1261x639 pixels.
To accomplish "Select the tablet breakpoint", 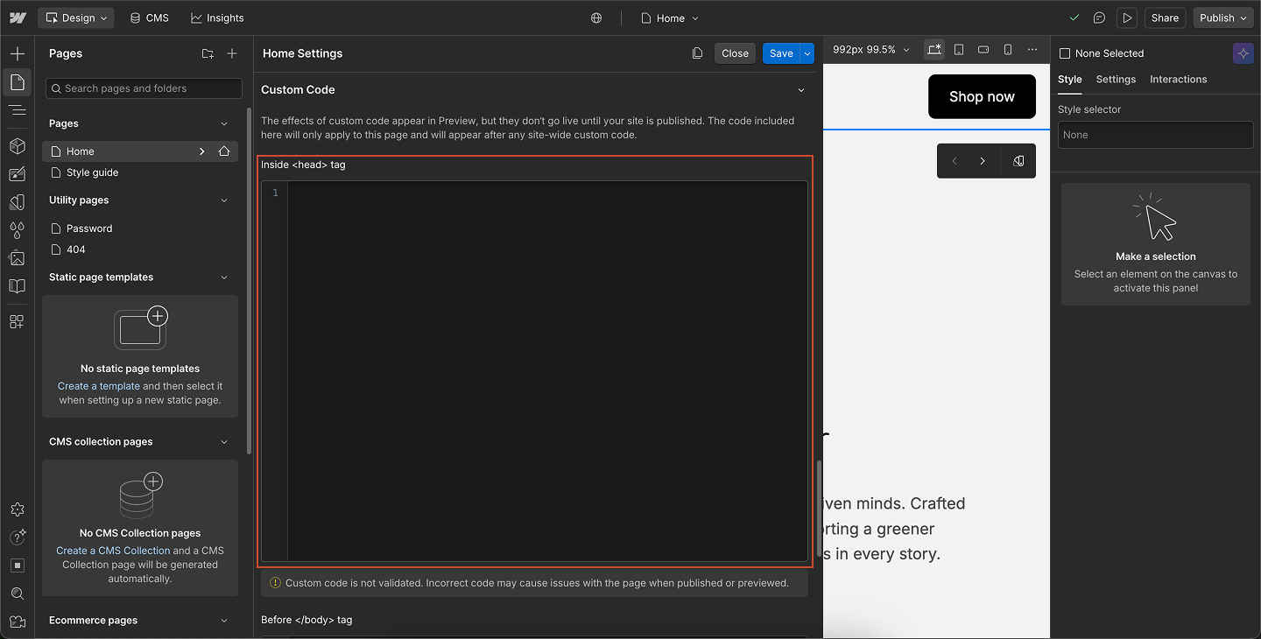I will (x=959, y=50).
